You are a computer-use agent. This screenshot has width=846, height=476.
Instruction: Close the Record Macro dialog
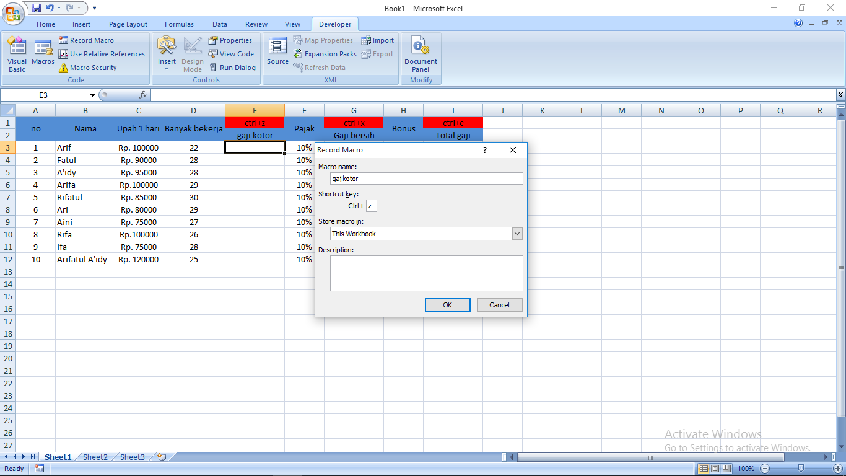(x=513, y=150)
